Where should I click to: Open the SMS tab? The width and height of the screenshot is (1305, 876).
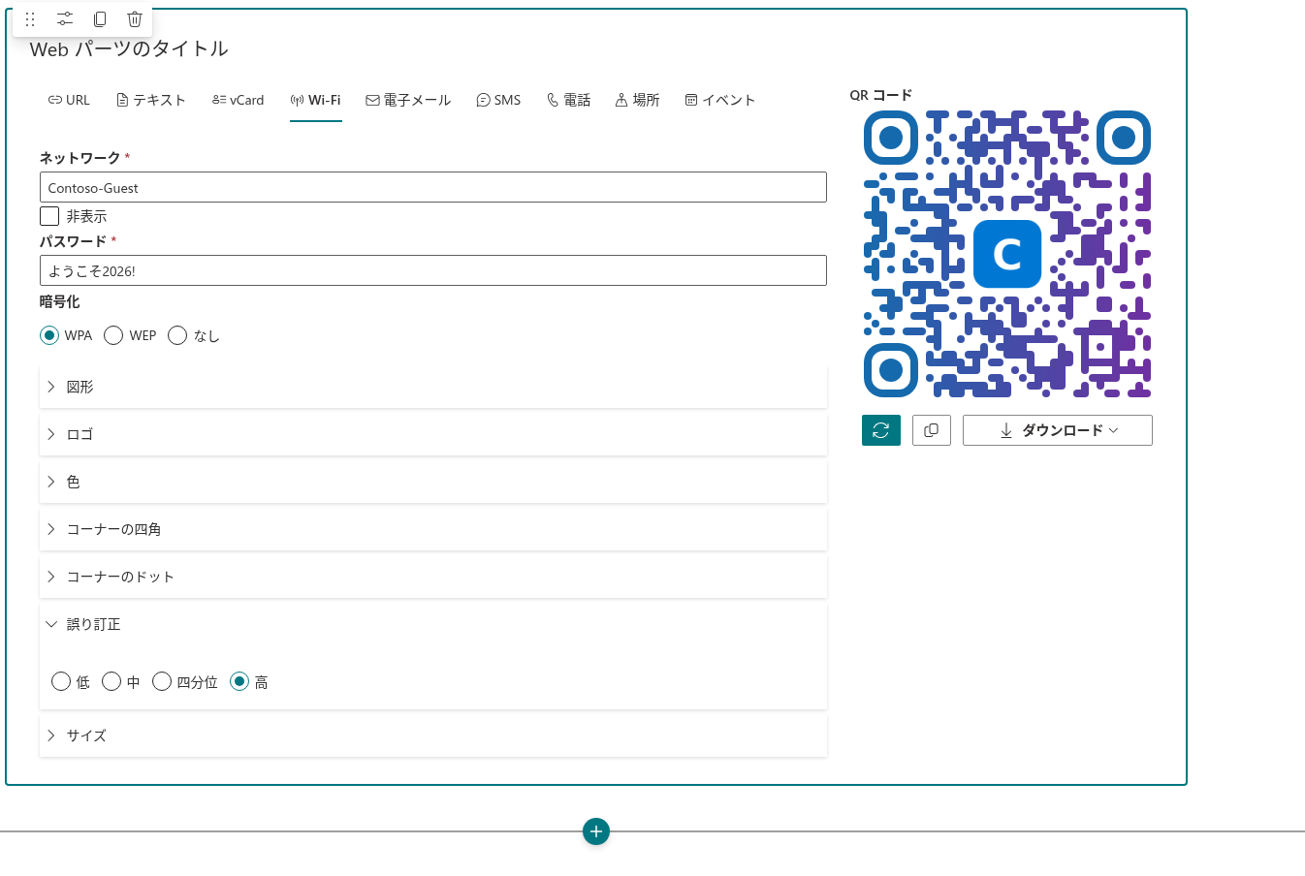coord(498,100)
